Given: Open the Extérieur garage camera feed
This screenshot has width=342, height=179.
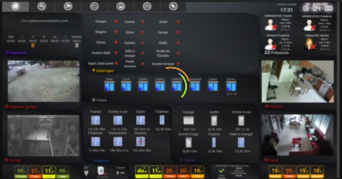Looking at the screenshot, I should click(x=44, y=81).
